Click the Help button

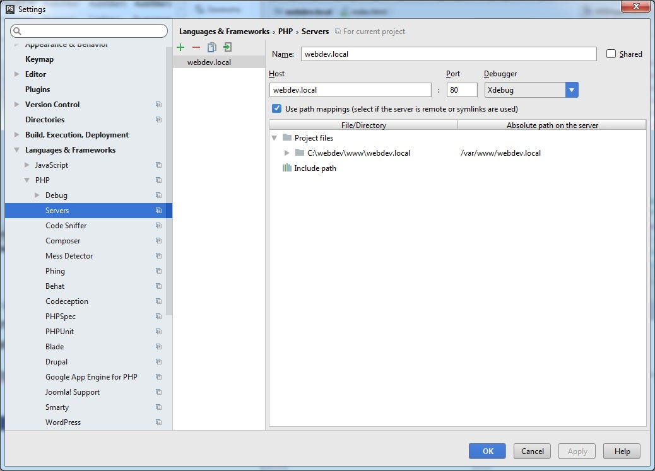622,451
